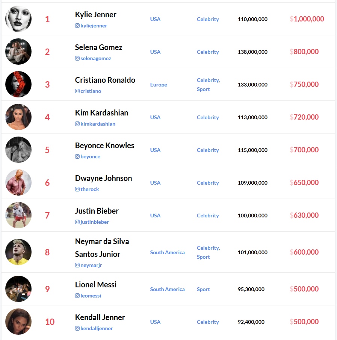Select Neymar's round profile photo
Screen dimensions: 337x340
point(18,252)
